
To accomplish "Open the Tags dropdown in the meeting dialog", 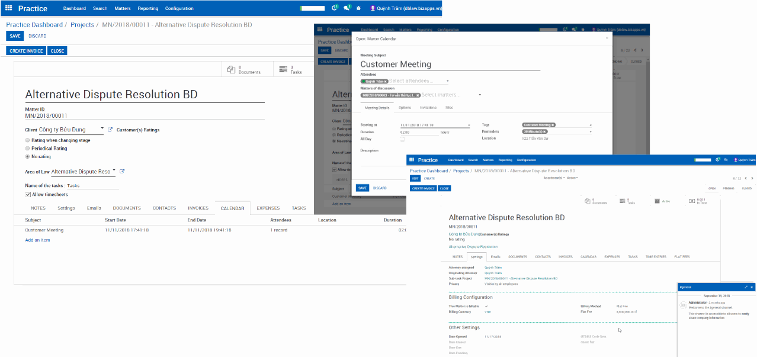I will (x=590, y=125).
